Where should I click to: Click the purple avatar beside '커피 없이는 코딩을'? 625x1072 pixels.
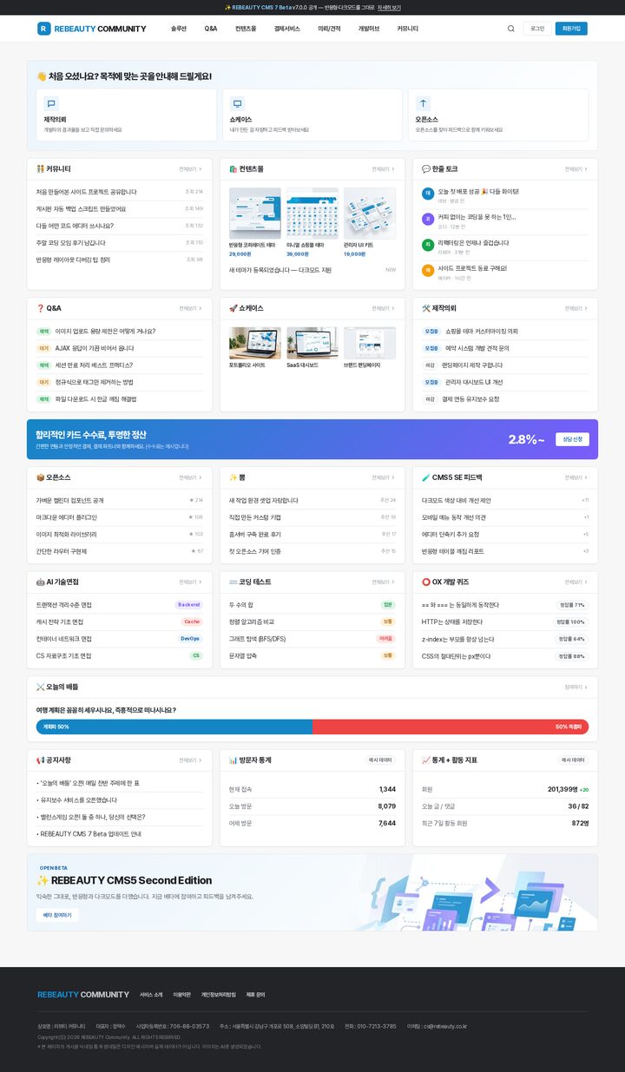pyautogui.click(x=427, y=219)
